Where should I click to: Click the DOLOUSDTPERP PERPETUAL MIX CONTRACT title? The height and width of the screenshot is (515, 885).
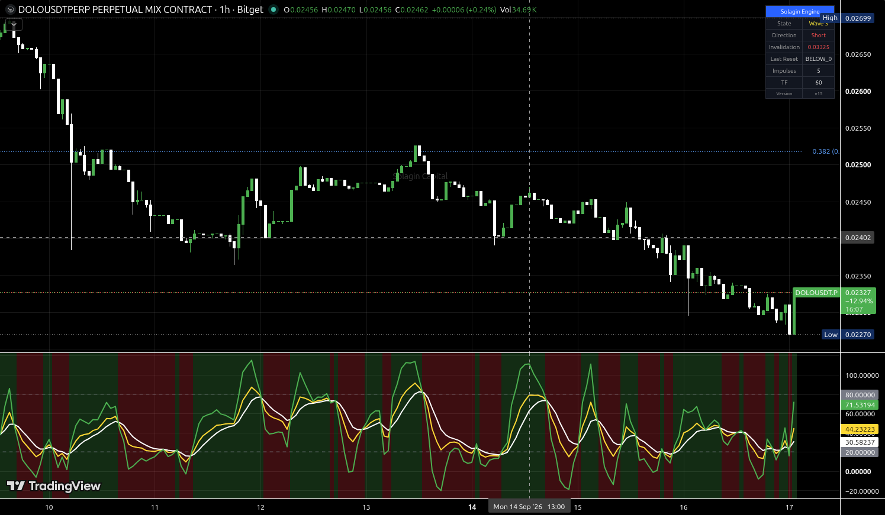click(x=115, y=9)
